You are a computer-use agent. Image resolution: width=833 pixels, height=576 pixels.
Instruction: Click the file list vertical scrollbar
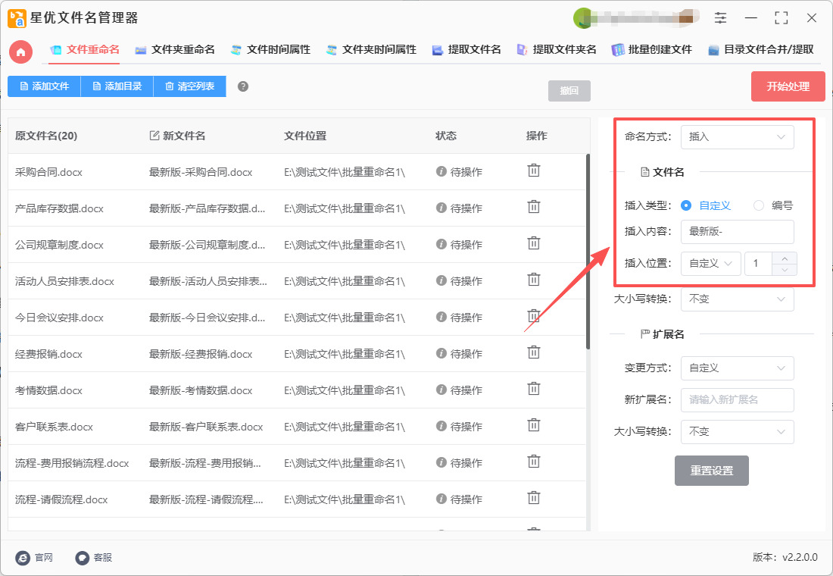coord(588,252)
